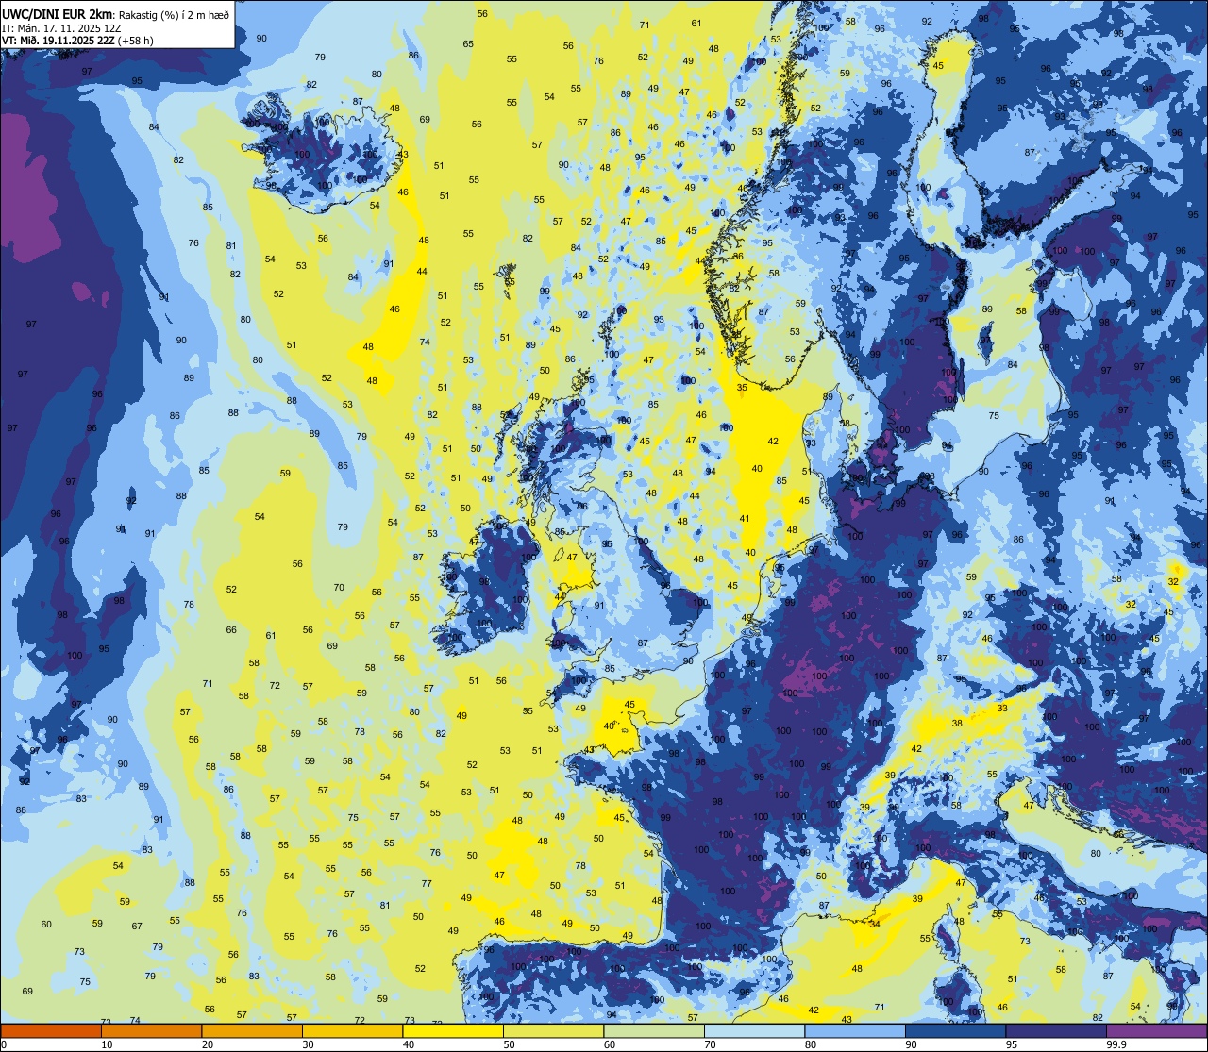The image size is (1208, 1052).
Task: Select the orange 20–30 legend segment
Action: click(252, 1030)
